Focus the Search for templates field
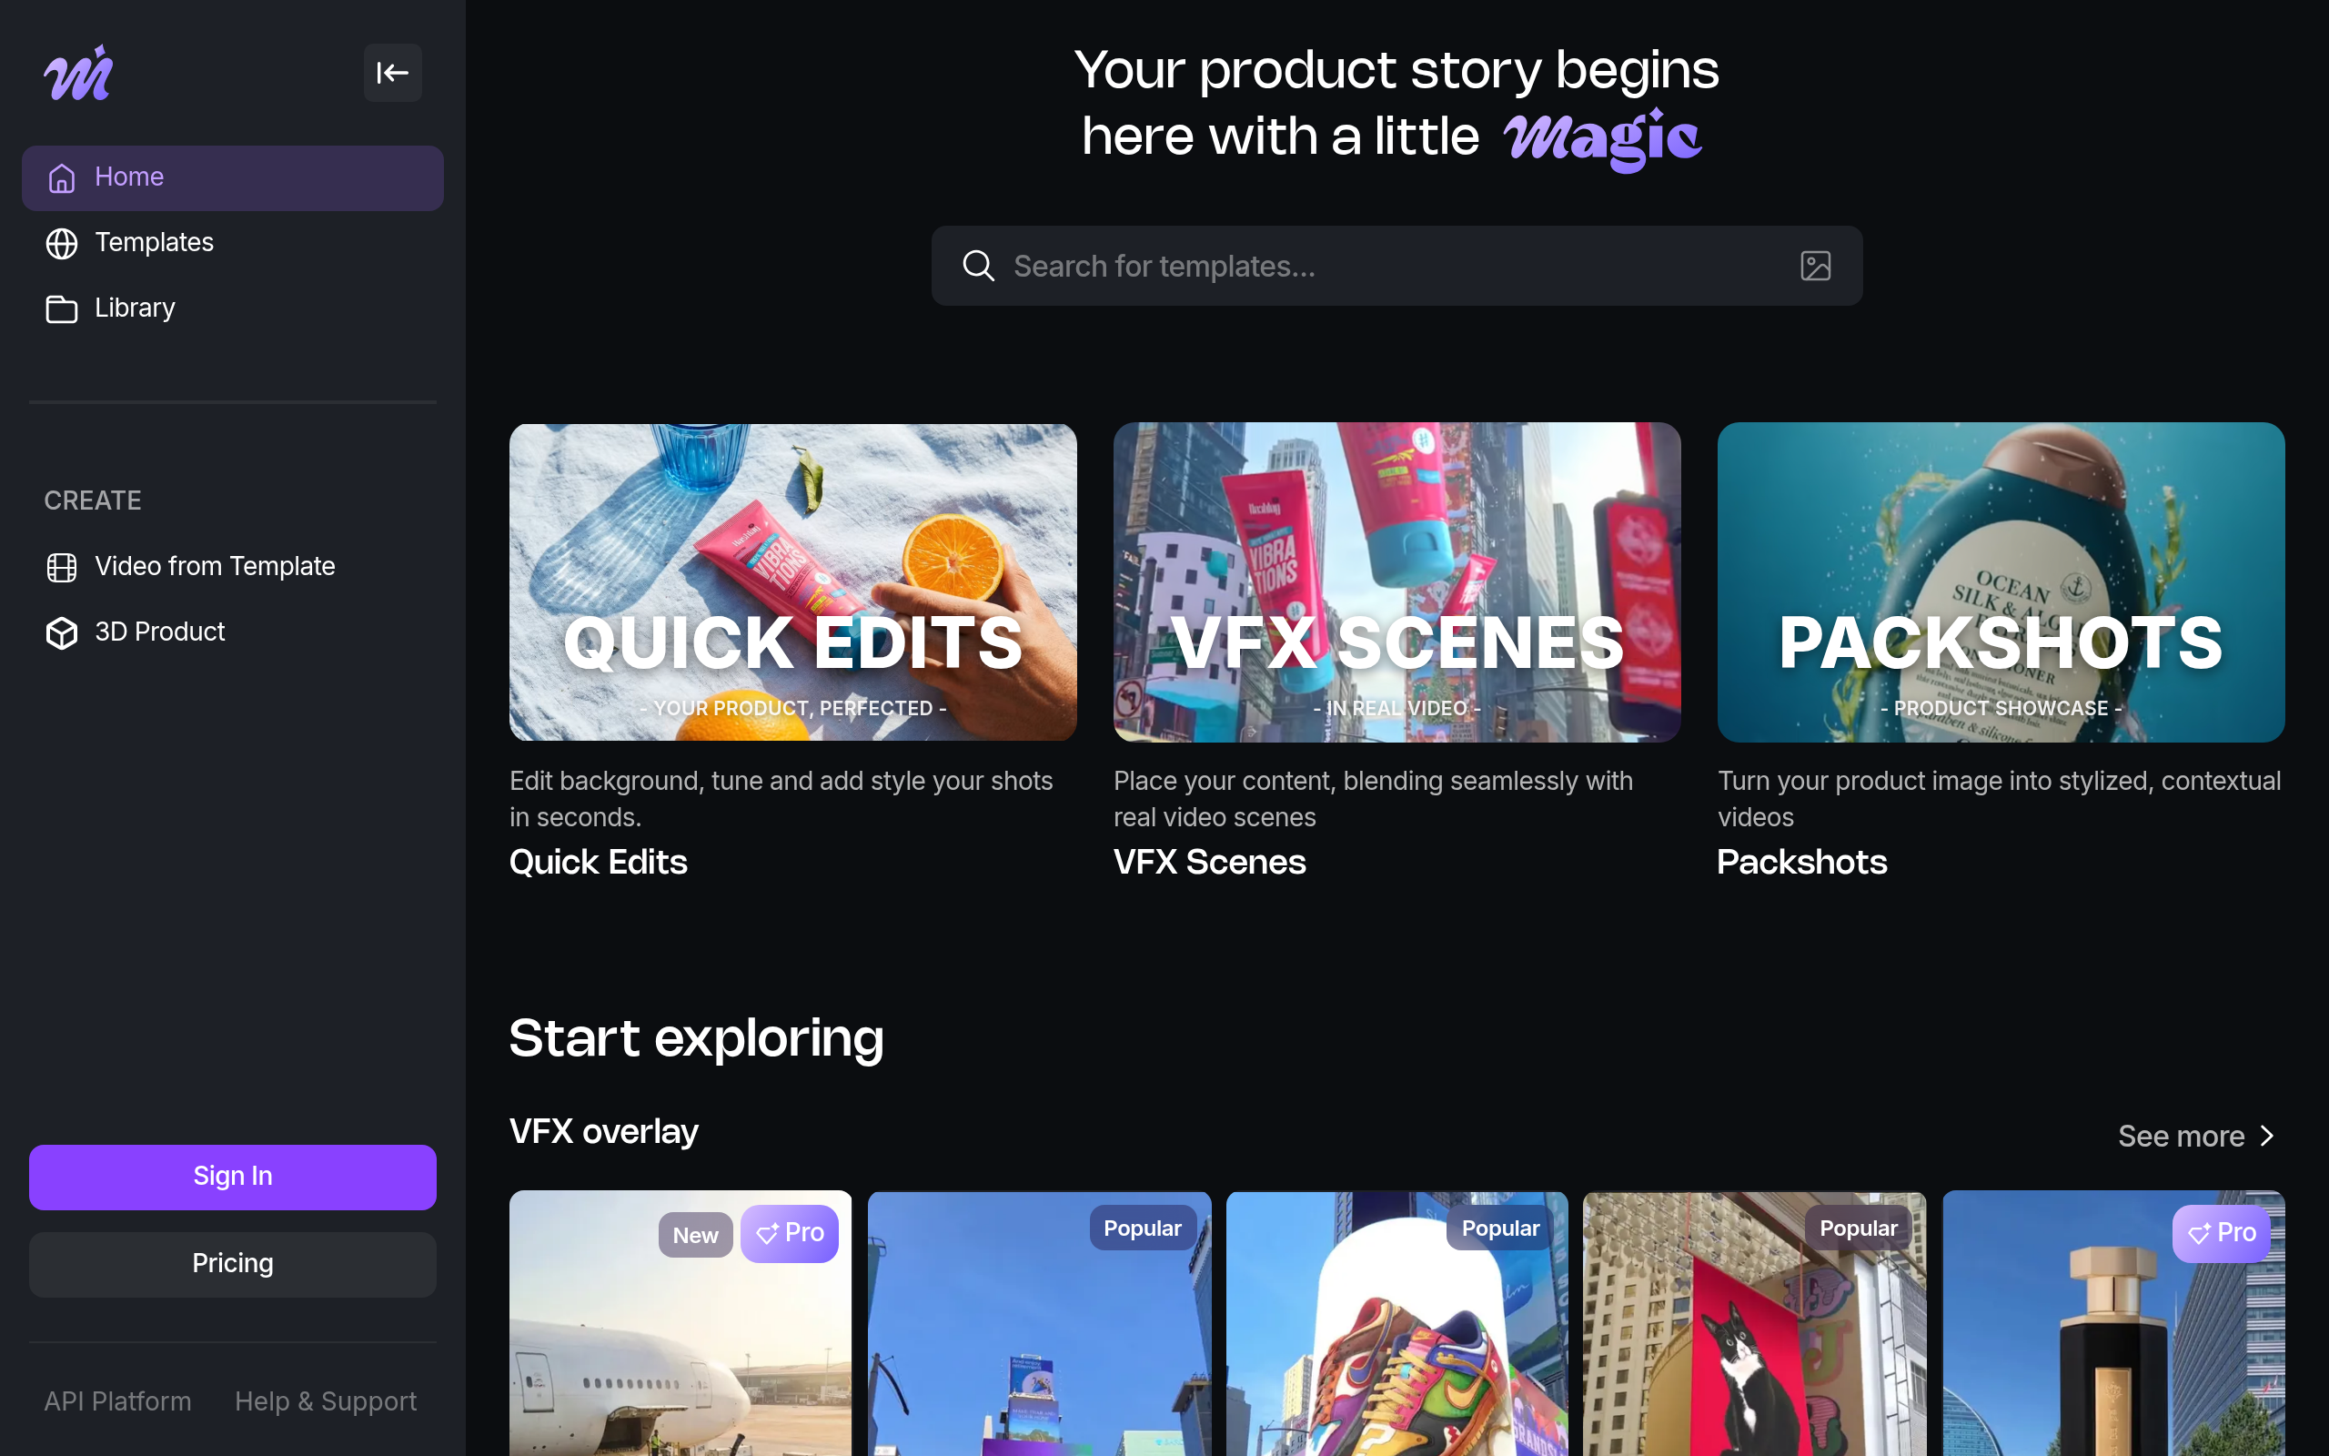This screenshot has width=2329, height=1456. 1396,266
